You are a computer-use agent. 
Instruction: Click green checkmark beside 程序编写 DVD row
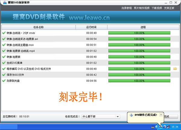tap(4, 69)
